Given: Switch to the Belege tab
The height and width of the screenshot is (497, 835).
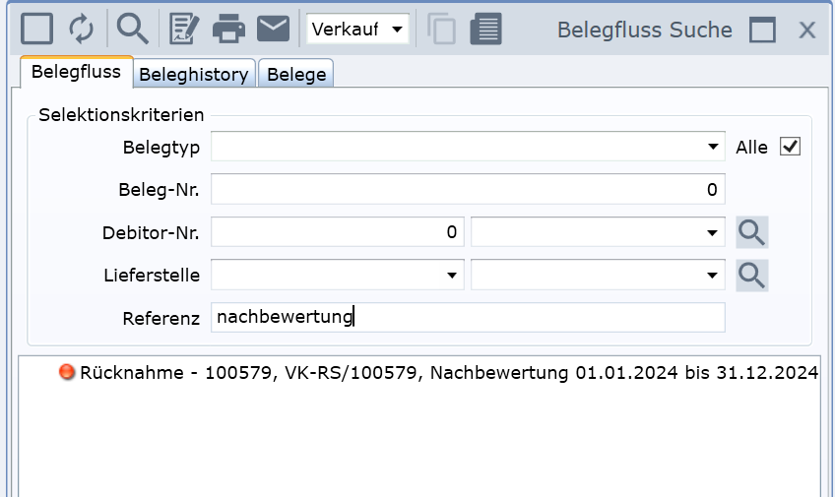Looking at the screenshot, I should coord(296,75).
